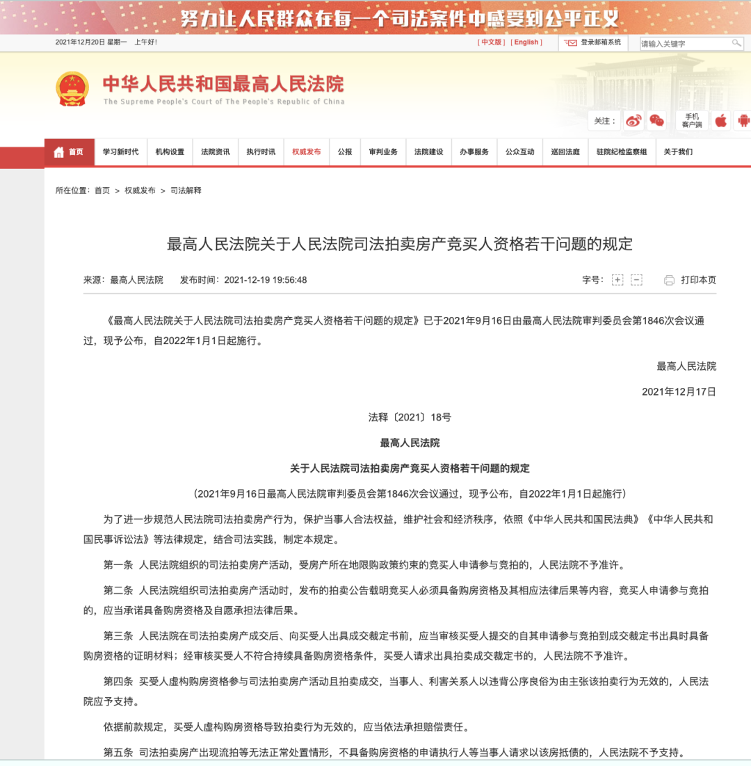Click the mailbox envelope icon
The width and height of the screenshot is (751, 766).
coord(570,42)
